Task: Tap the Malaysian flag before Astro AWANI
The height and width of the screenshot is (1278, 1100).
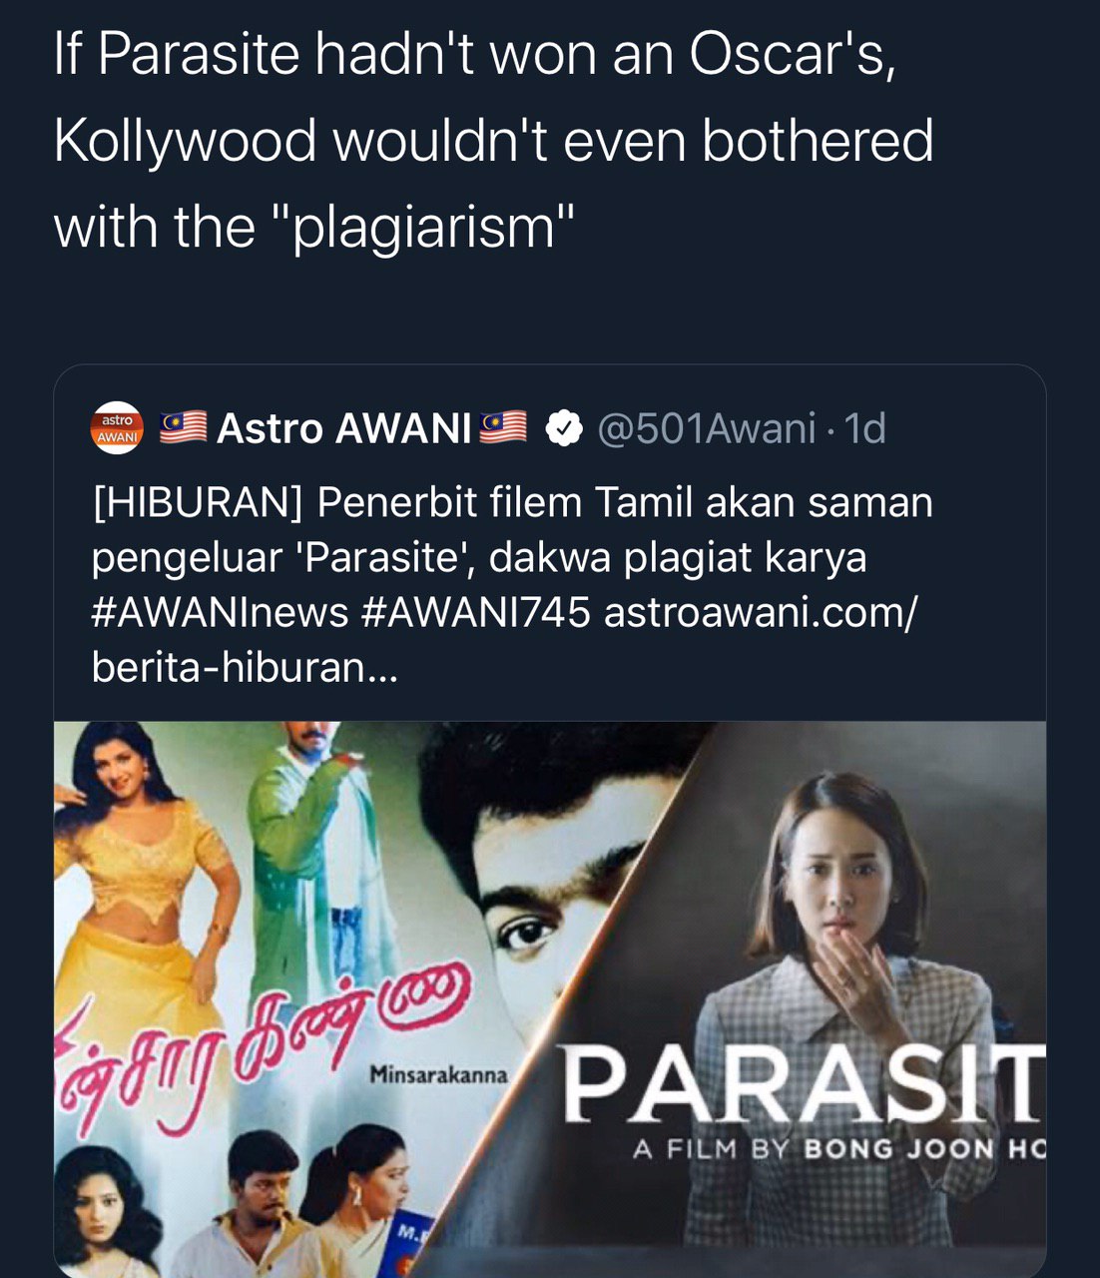Action: click(184, 426)
